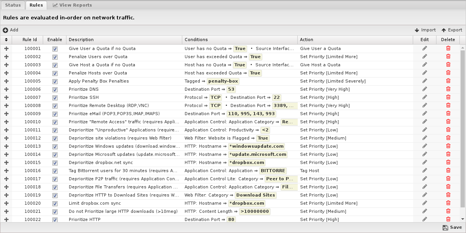
Task: Click scrollbar down arrow of rules list
Action: (463, 219)
